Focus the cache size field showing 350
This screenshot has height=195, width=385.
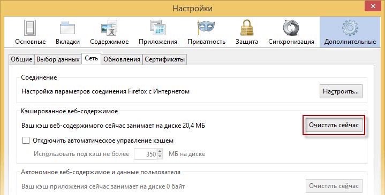pos(145,154)
